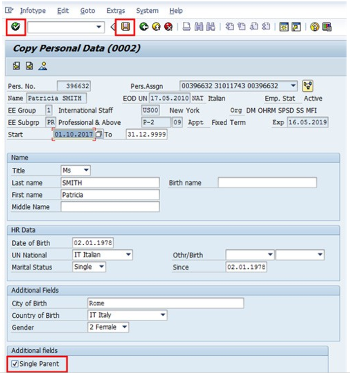This screenshot has height=373, width=350.
Task: Expand the Pers.Assgn dropdown
Action: [x=293, y=85]
